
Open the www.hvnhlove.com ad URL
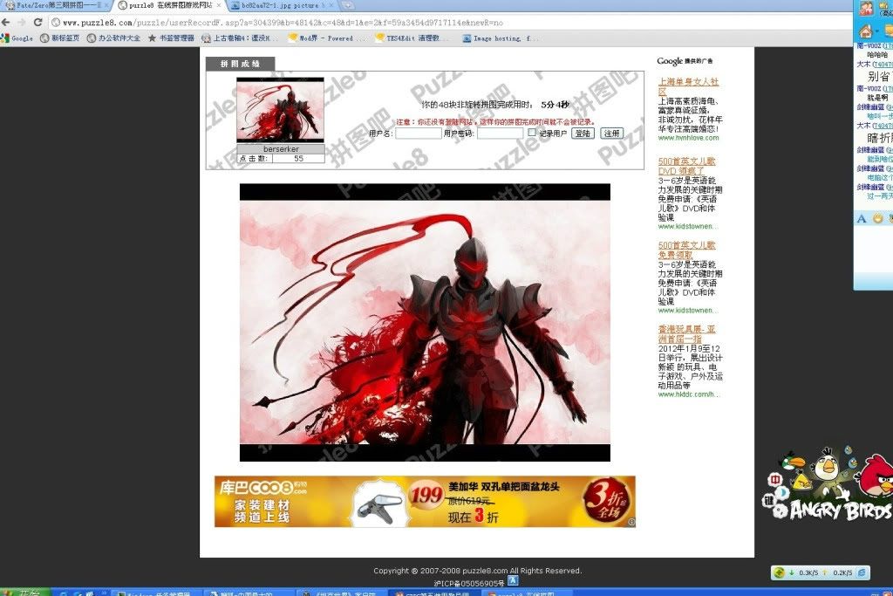click(x=688, y=138)
